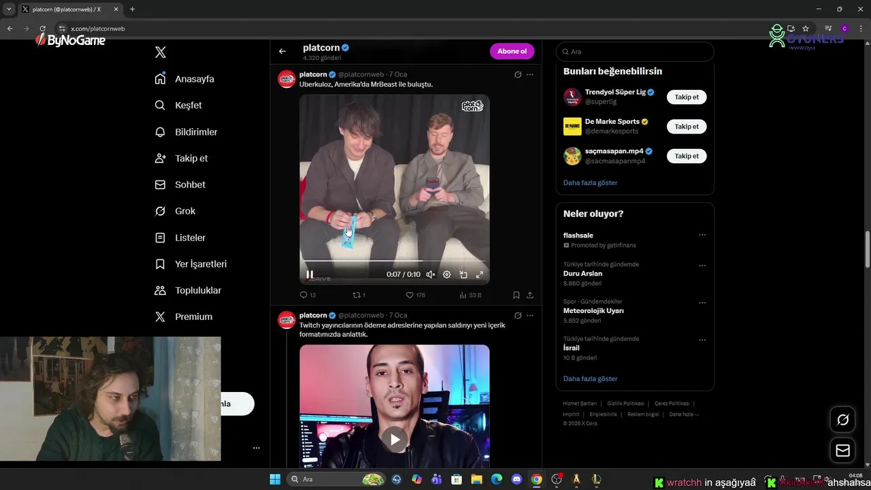
Task: Open more options for Duru Arslan trend
Action: pos(702,265)
